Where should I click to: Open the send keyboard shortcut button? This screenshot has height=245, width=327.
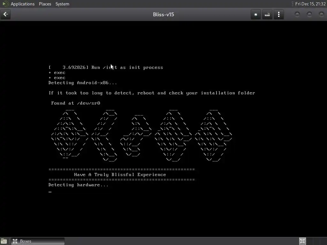pos(267,15)
